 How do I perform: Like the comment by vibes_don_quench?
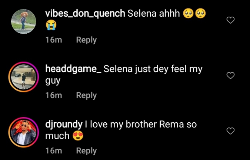pyautogui.click(x=230, y=20)
